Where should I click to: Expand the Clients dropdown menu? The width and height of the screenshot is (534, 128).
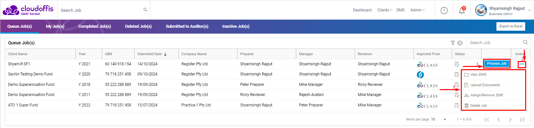(x=385, y=10)
